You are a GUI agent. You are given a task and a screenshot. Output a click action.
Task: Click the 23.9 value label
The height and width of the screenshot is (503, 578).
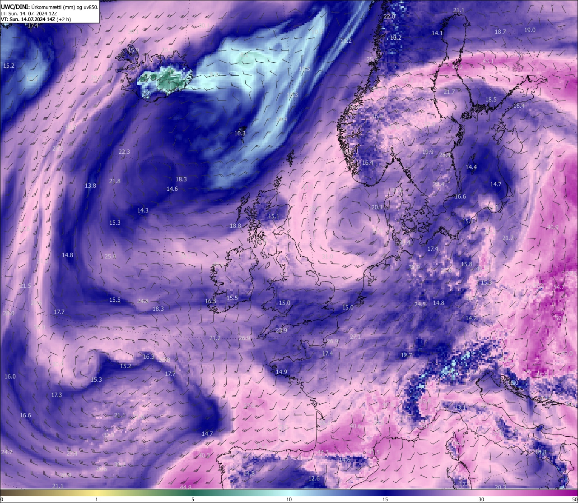click(x=281, y=331)
